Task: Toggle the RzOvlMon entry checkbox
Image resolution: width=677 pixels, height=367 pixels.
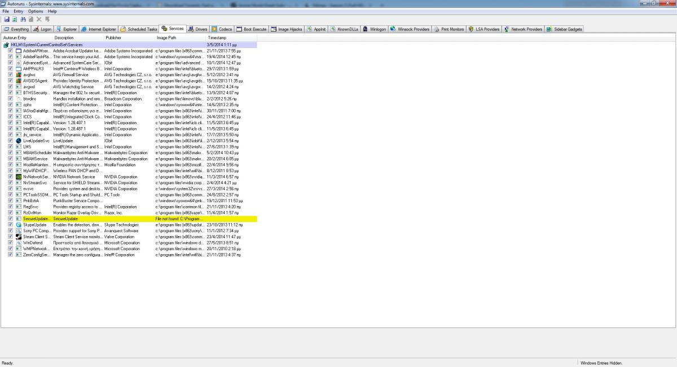Action: click(x=11, y=212)
